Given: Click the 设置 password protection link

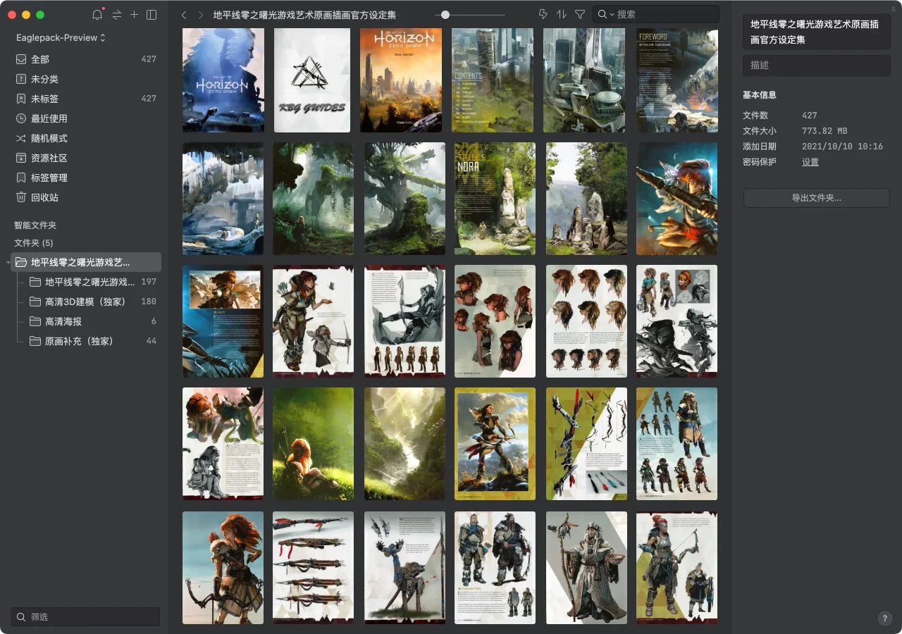Looking at the screenshot, I should tap(810, 162).
